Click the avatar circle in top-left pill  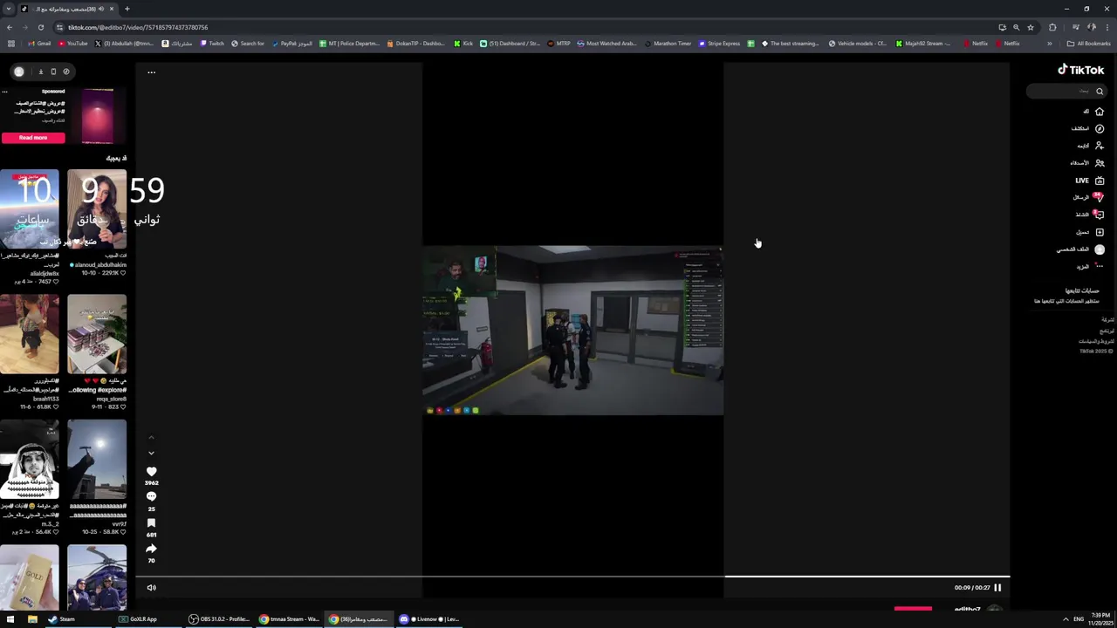click(x=19, y=72)
